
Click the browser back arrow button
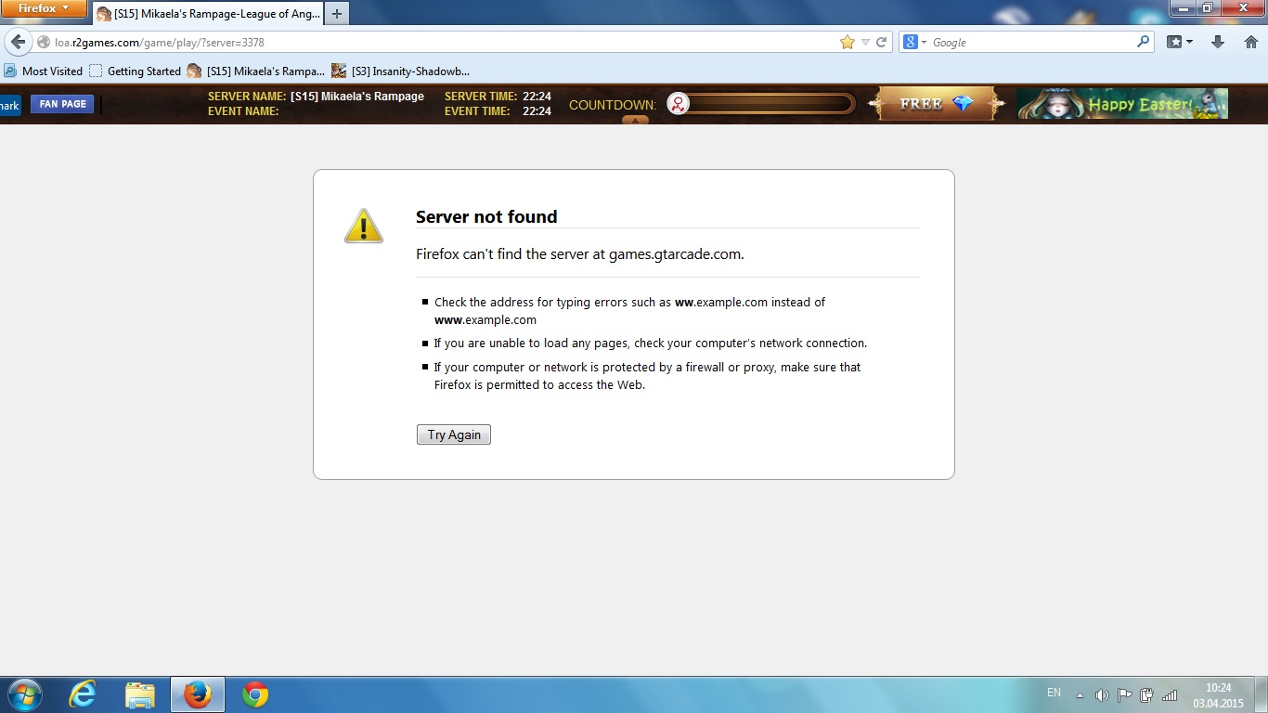click(18, 43)
